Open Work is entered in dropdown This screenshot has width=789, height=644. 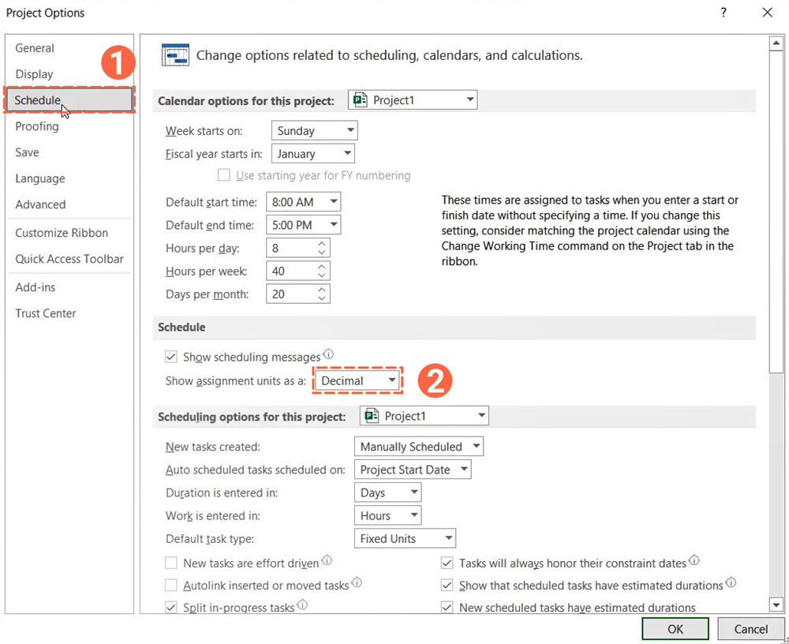point(388,515)
